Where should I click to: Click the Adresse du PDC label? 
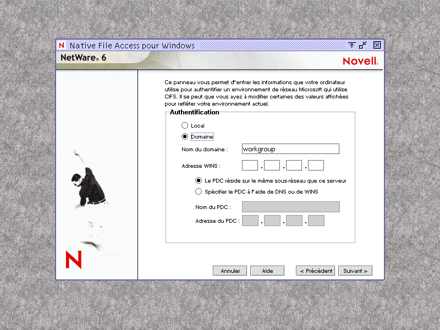coord(217,221)
